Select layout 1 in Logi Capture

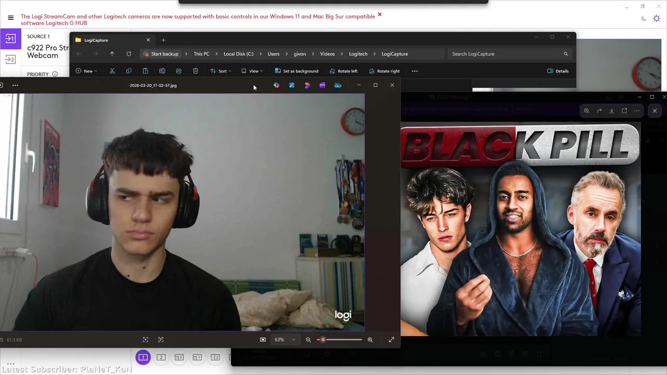point(143,357)
